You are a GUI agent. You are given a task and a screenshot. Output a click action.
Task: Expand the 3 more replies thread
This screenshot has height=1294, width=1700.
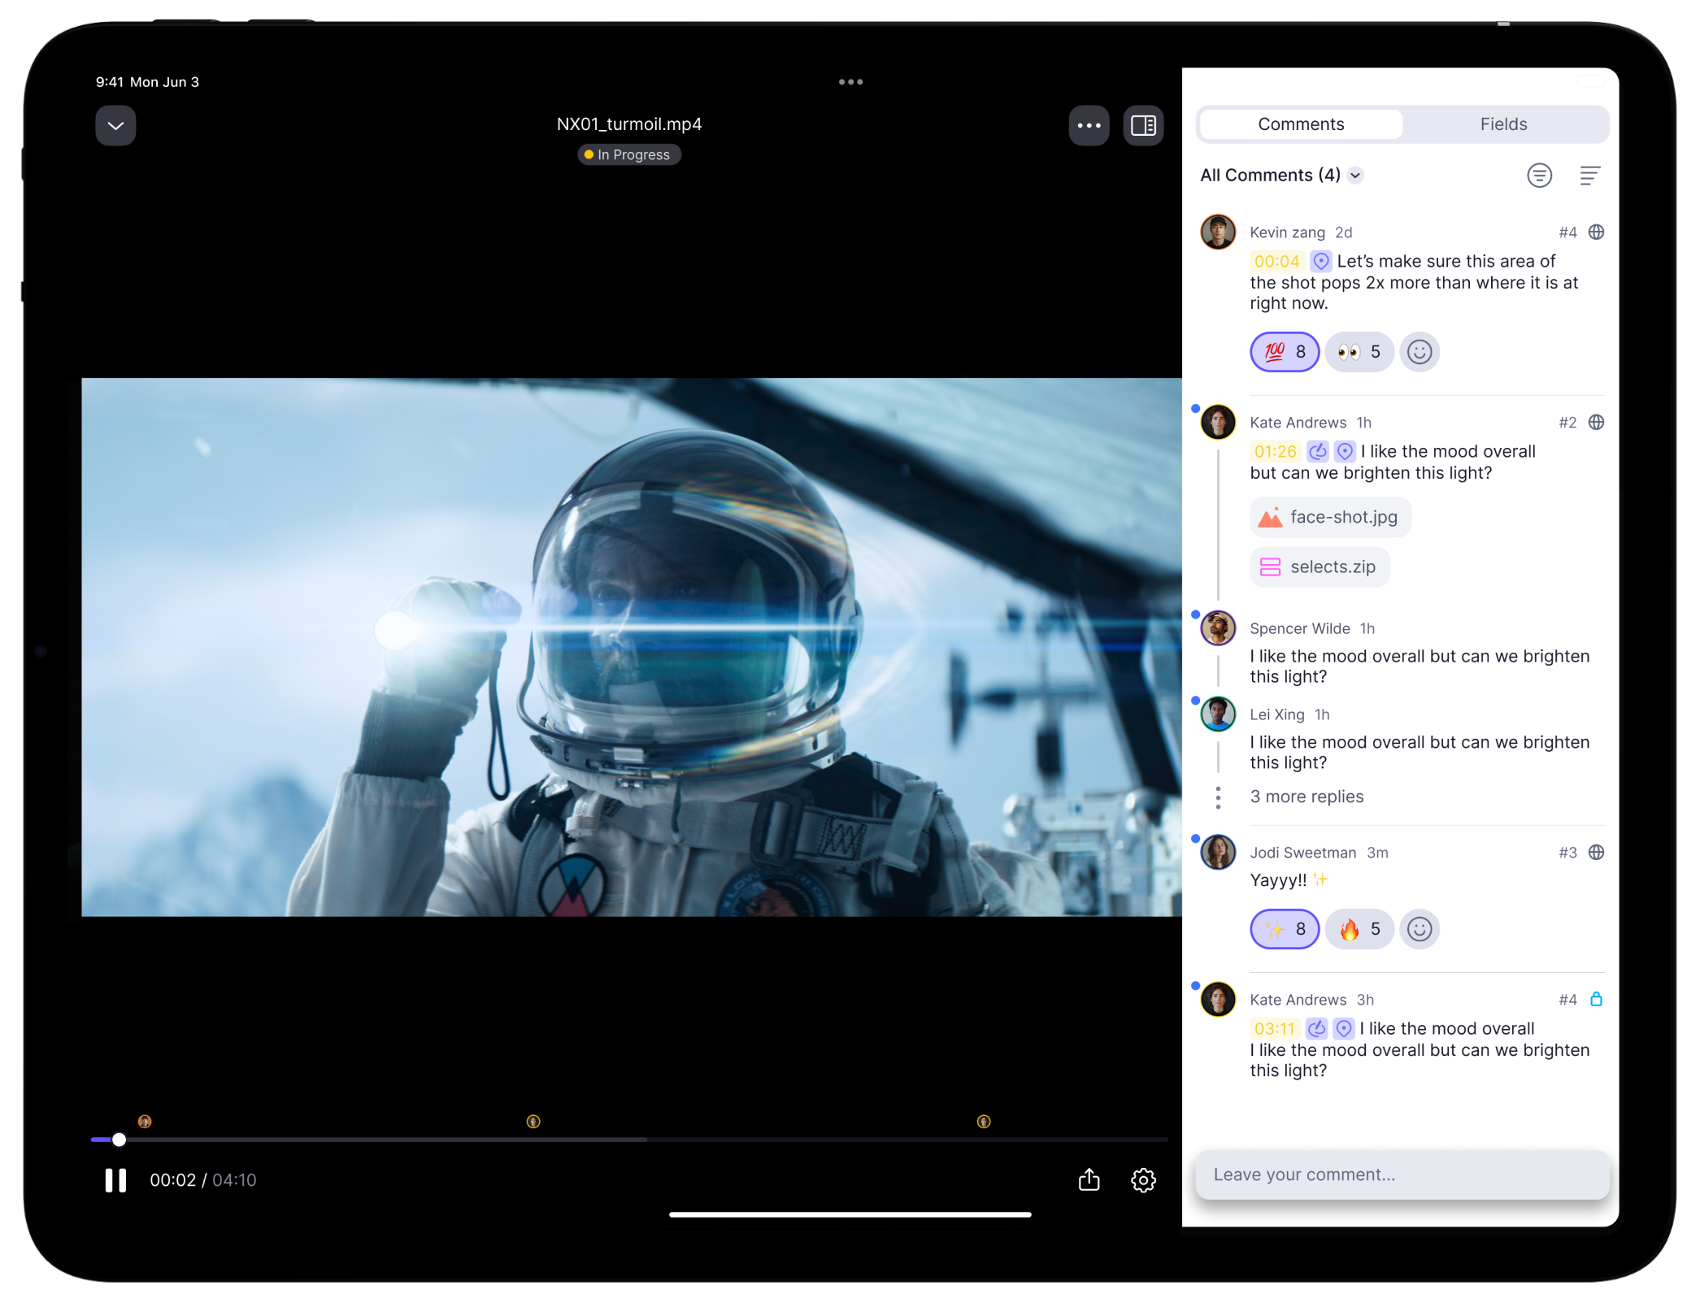pos(1307,797)
